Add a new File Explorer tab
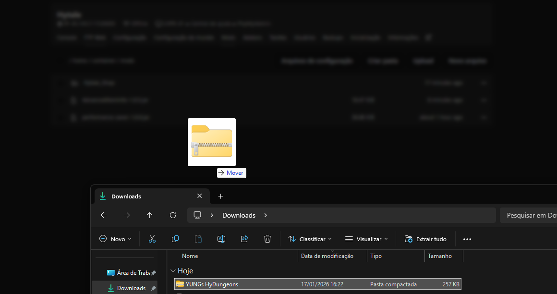 coord(220,196)
